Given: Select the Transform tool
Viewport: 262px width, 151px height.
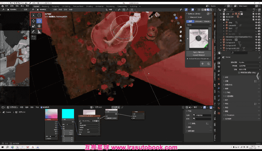Looking at the screenshot, I should point(39,26).
